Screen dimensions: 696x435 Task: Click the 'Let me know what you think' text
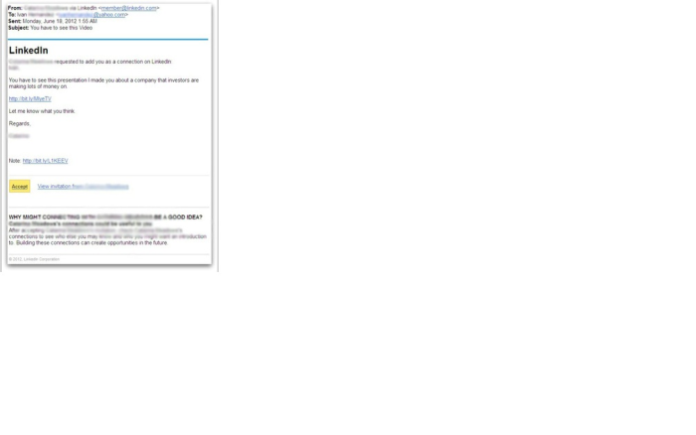click(42, 111)
